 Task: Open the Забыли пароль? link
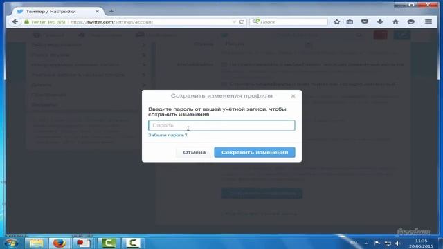168,136
